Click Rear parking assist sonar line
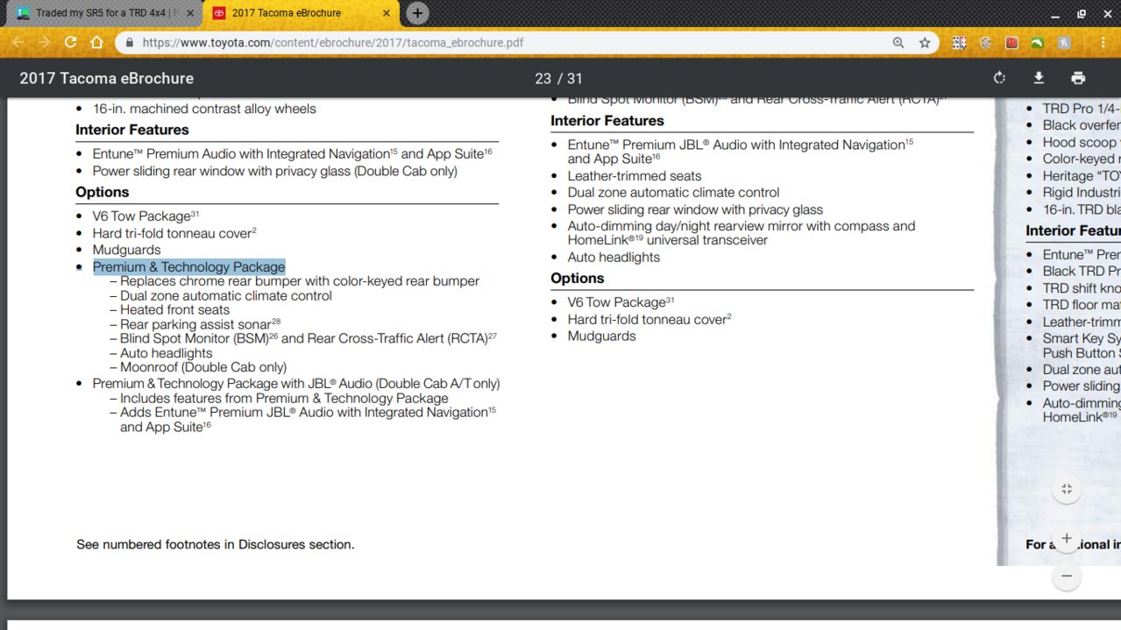1121x630 pixels. tap(200, 323)
